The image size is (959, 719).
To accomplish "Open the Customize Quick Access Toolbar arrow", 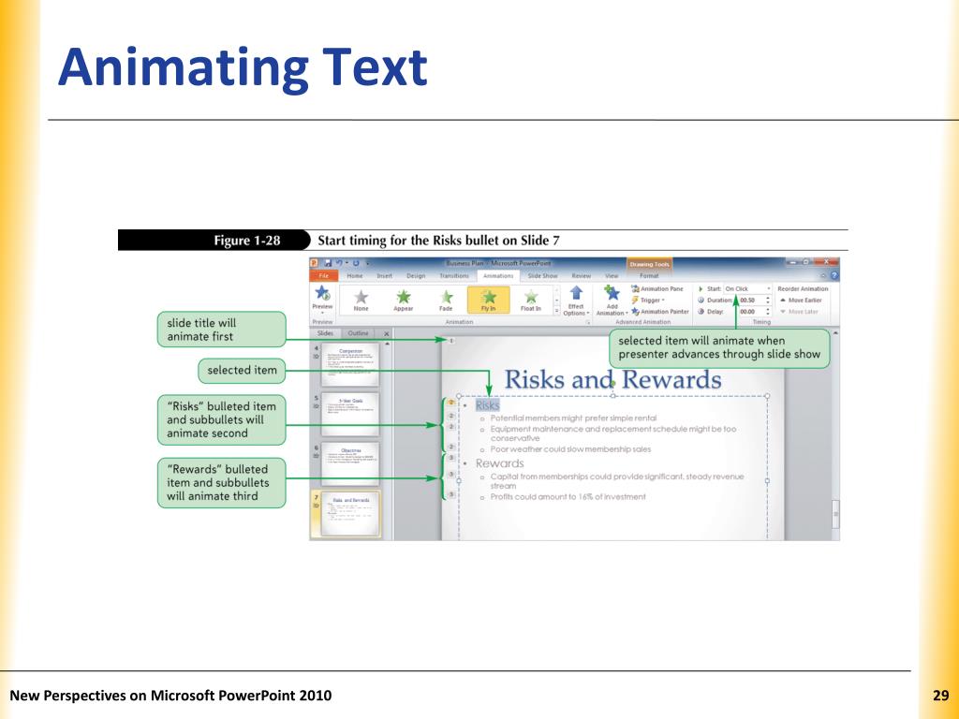I will pyautogui.click(x=367, y=263).
